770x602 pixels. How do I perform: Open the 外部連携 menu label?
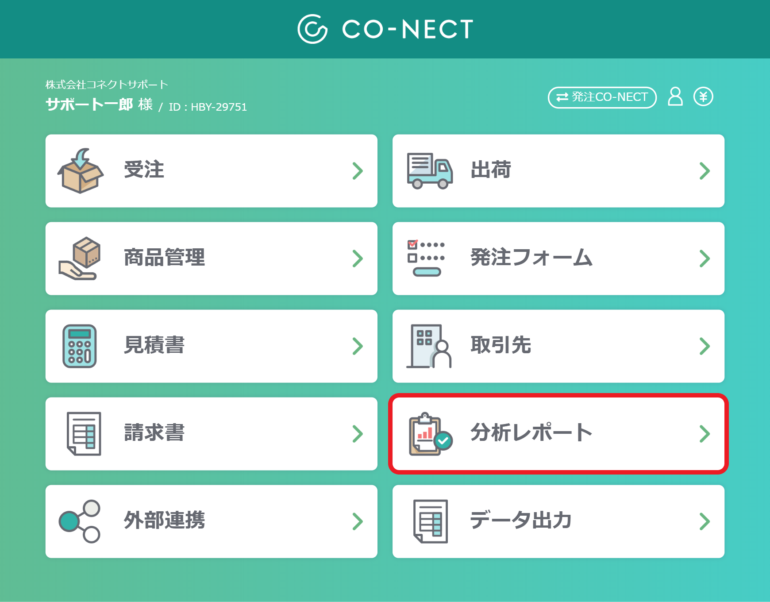pyautogui.click(x=165, y=520)
